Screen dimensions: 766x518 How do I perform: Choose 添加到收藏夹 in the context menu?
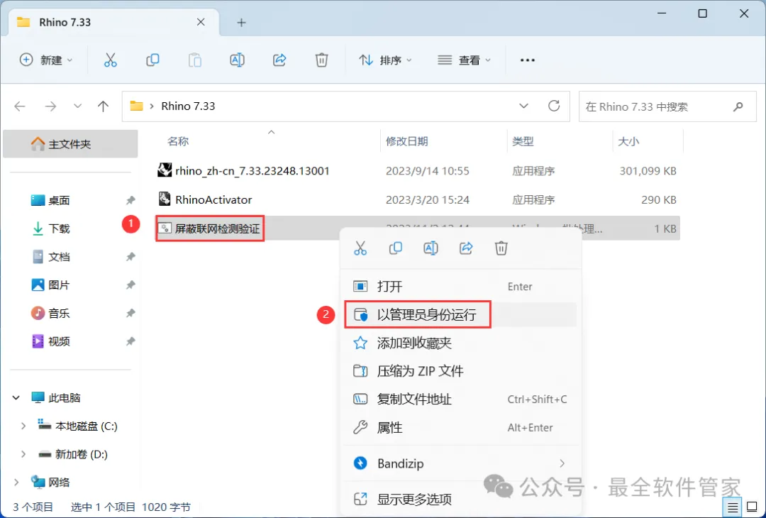click(461, 343)
